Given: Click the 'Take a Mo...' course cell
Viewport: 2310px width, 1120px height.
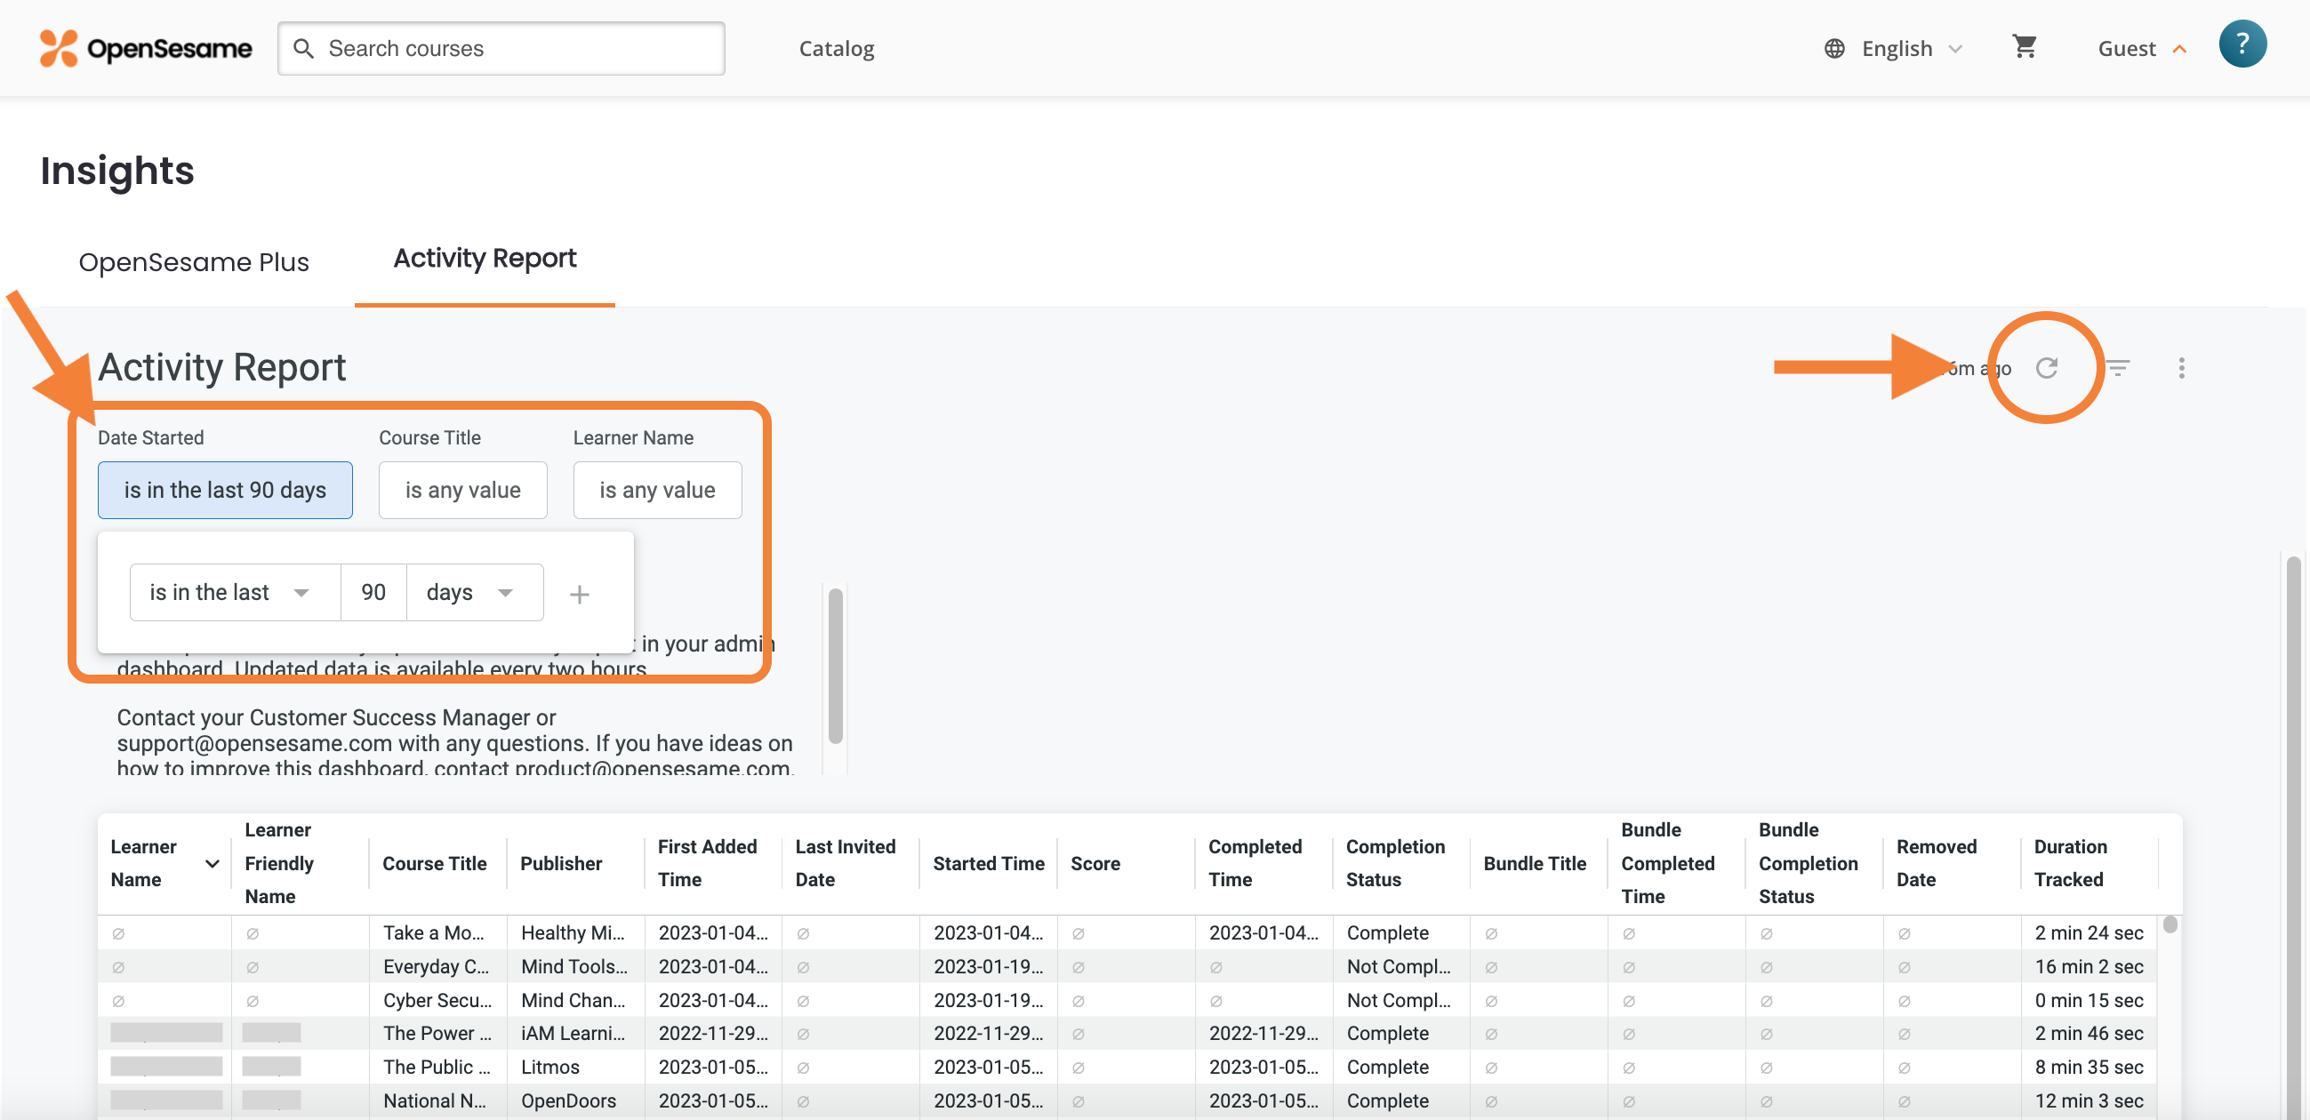Looking at the screenshot, I should click(x=437, y=932).
